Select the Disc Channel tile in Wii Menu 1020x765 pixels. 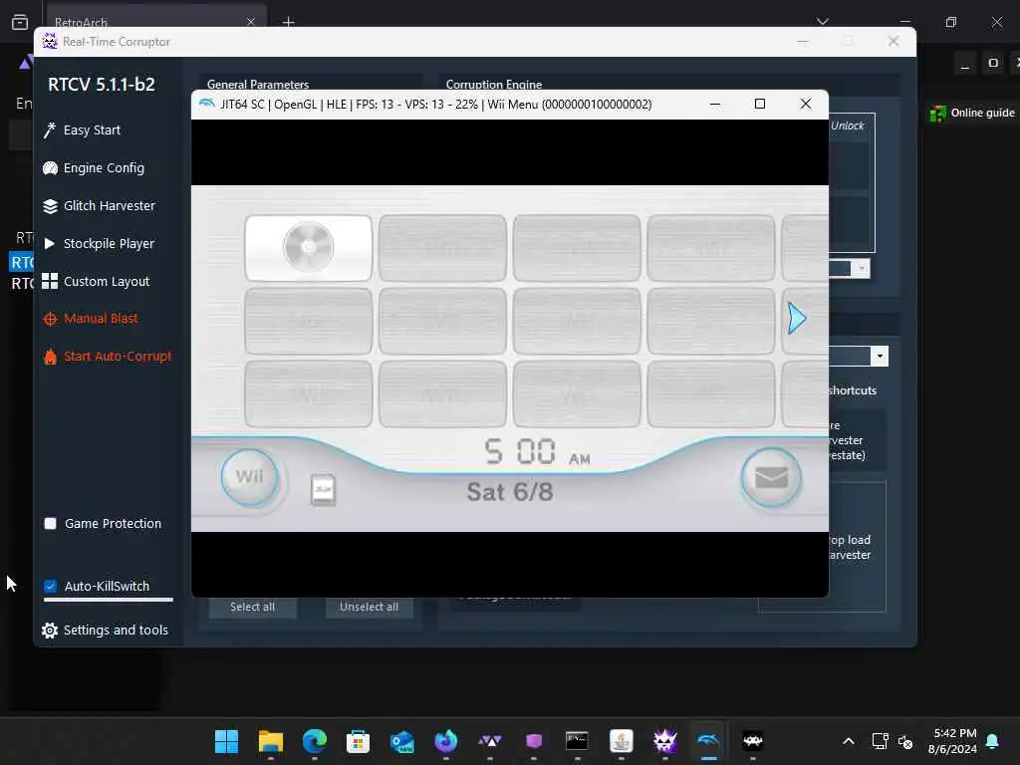(x=309, y=248)
